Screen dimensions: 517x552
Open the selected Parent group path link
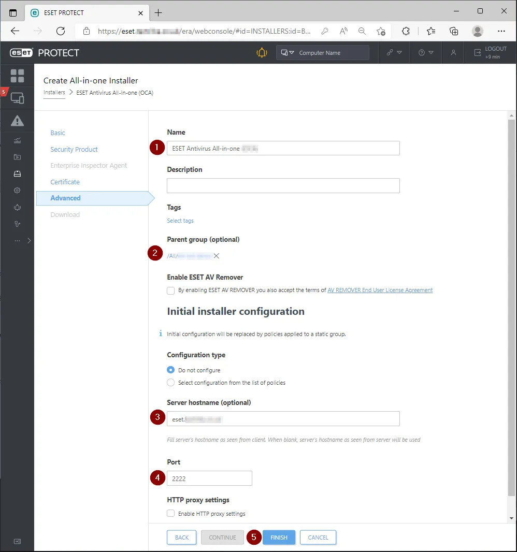pos(190,256)
